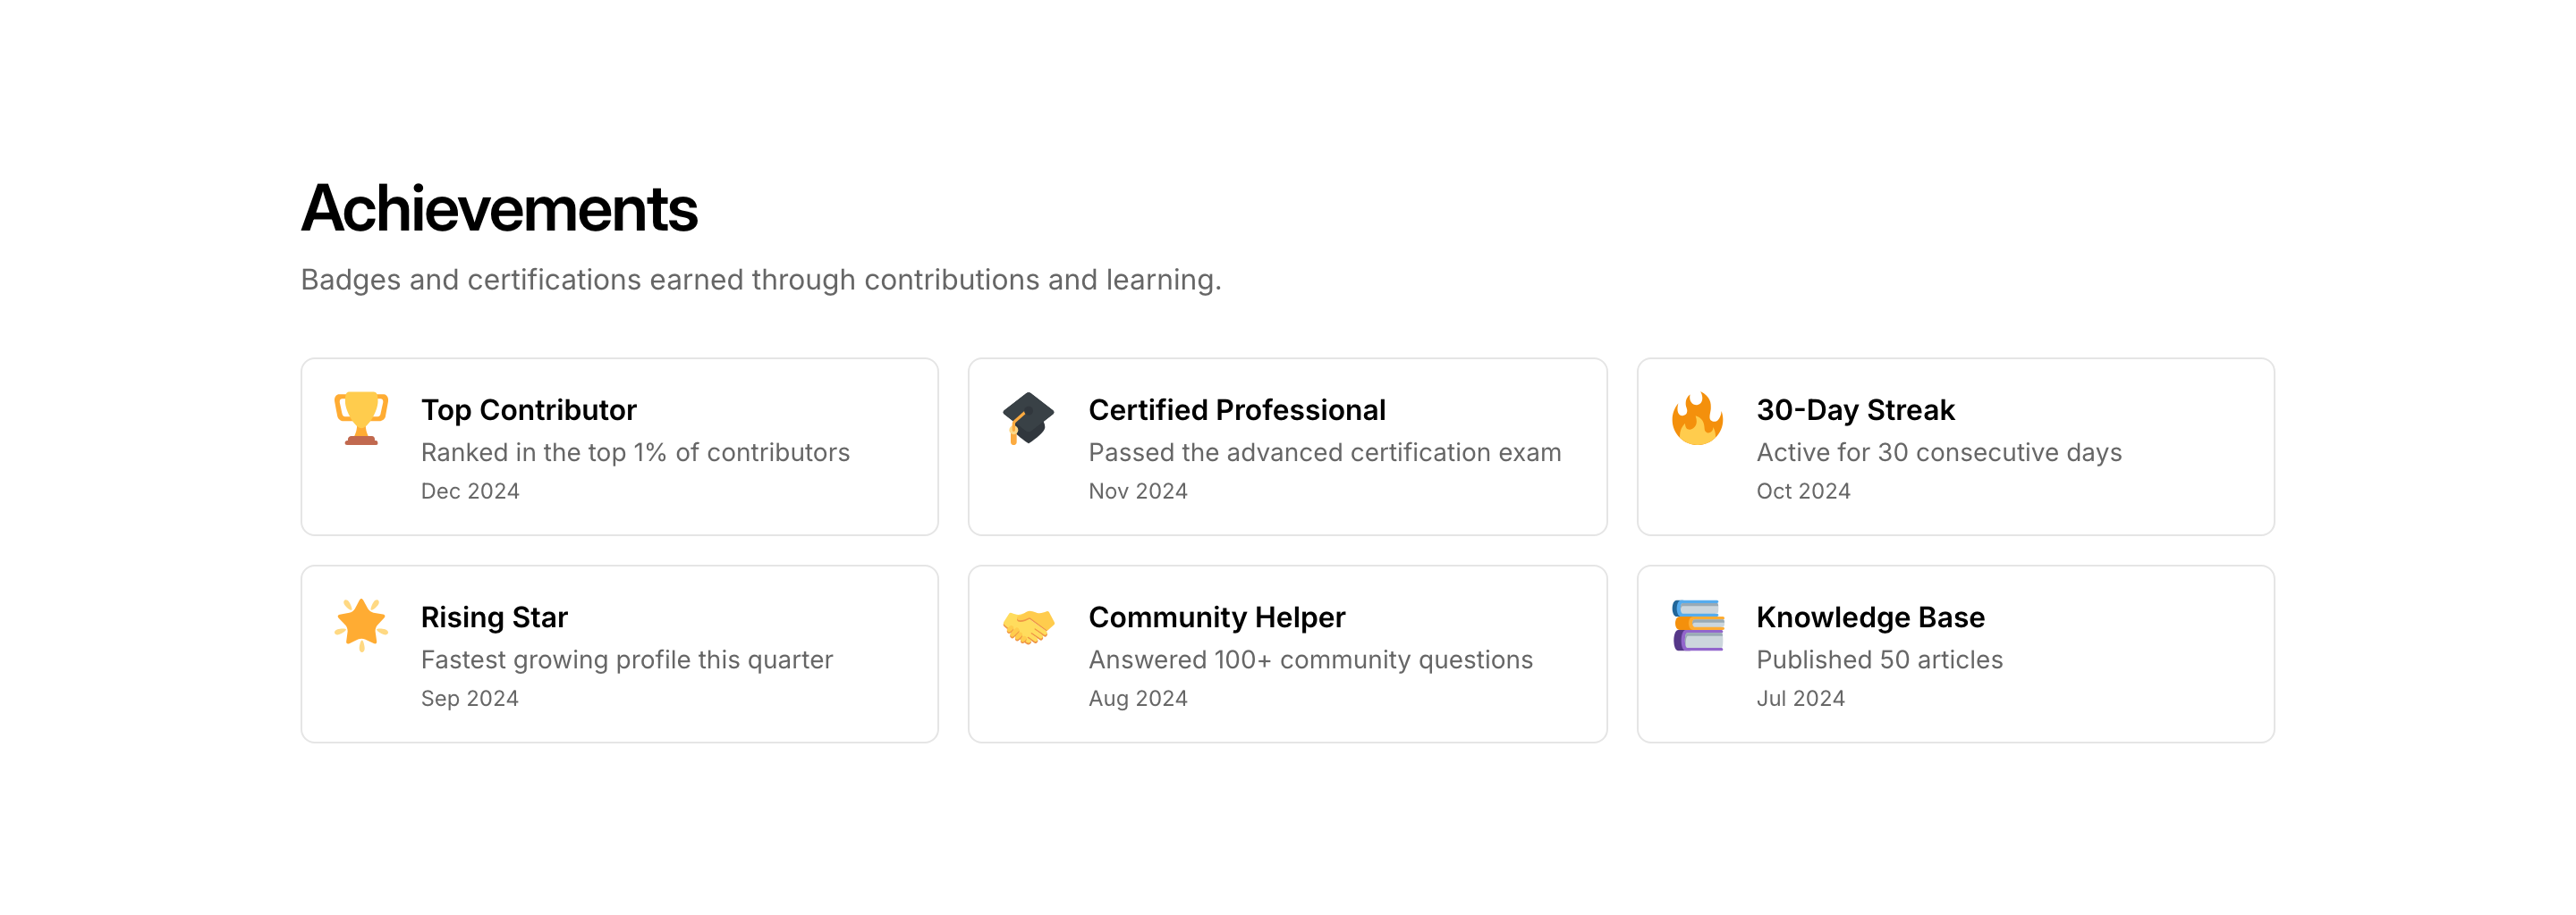Click the fire streak icon

[x=1697, y=417]
